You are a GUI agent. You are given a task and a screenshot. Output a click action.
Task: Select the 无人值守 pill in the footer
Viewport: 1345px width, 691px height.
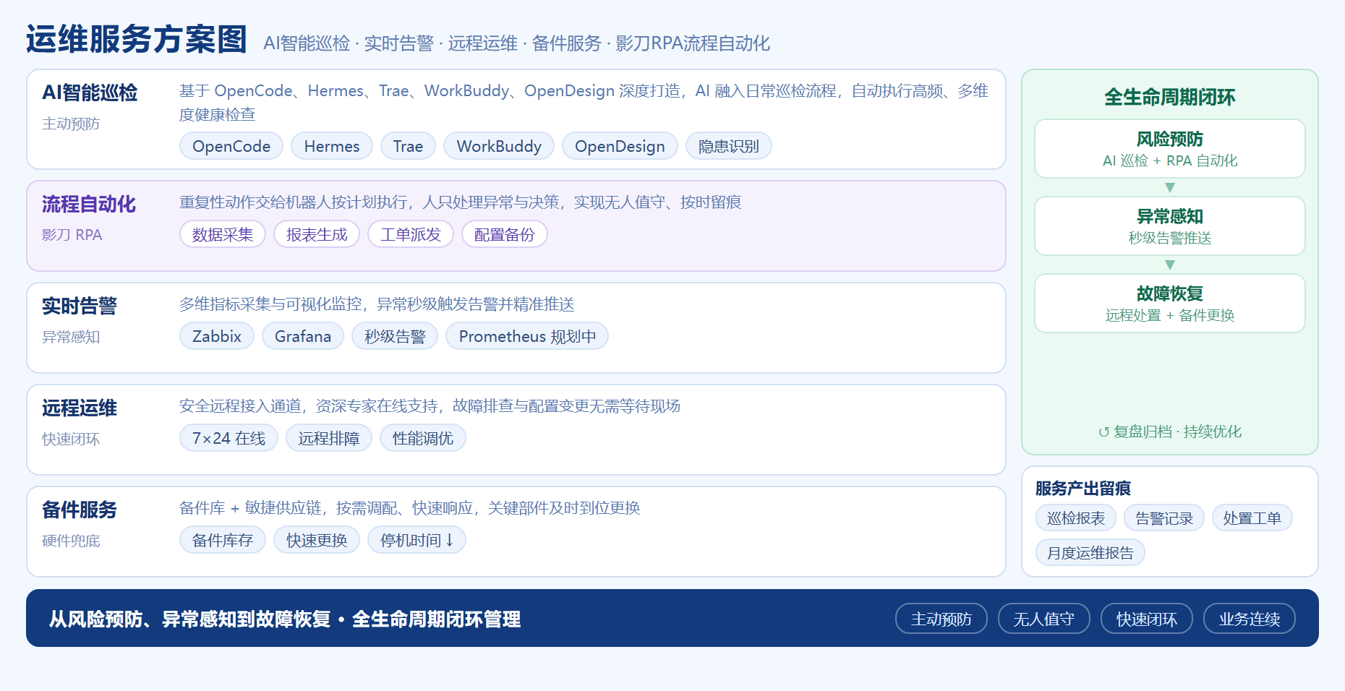1044,619
